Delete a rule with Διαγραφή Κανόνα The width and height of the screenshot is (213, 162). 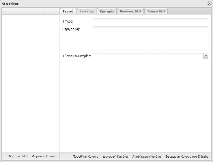click(x=115, y=157)
